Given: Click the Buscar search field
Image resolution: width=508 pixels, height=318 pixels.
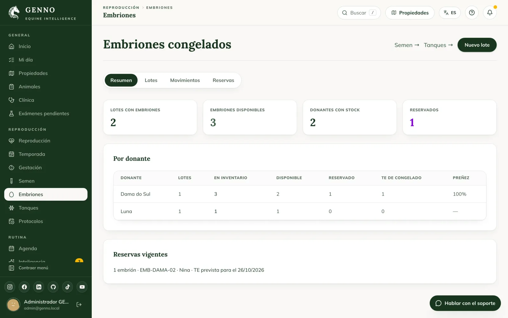Looking at the screenshot, I should point(359,13).
